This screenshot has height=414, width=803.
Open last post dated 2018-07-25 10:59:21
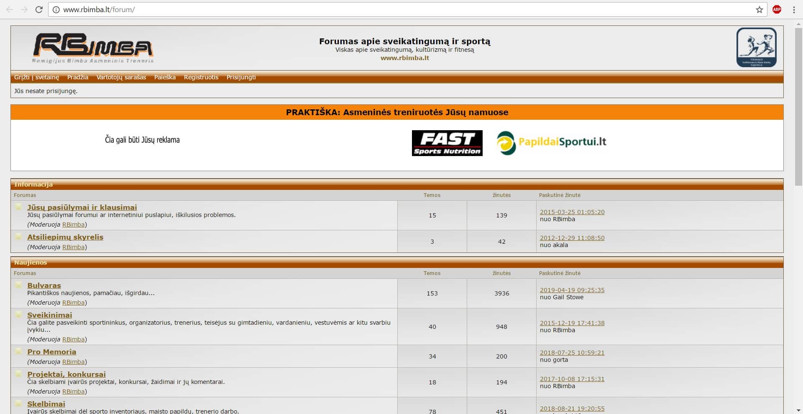point(572,353)
